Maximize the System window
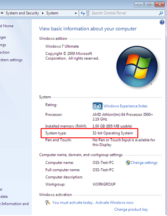Screen dimensions: 167x216 tap(149, 4)
